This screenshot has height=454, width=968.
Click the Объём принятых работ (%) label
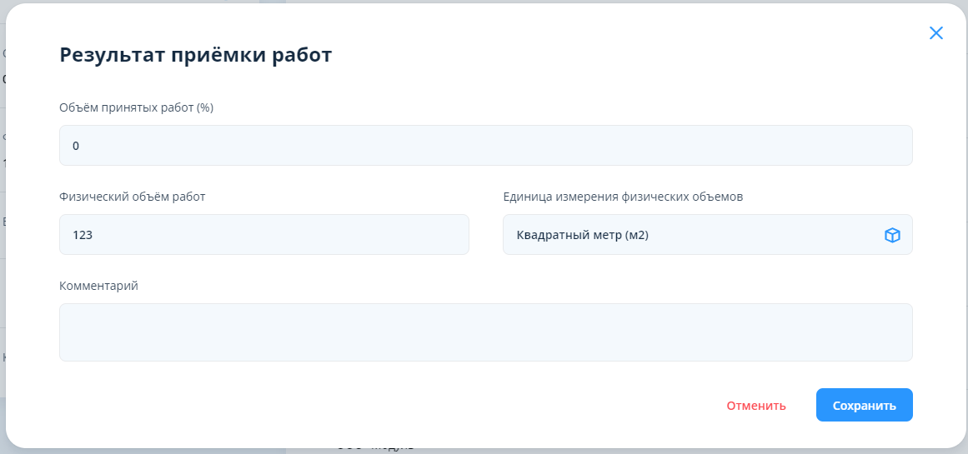(137, 107)
